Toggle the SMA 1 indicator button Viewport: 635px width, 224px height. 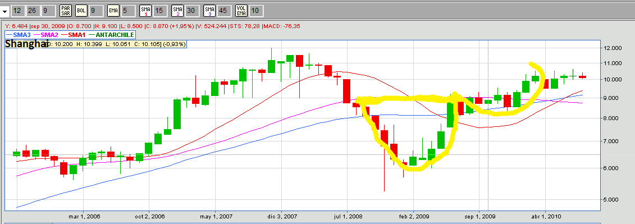click(x=145, y=11)
